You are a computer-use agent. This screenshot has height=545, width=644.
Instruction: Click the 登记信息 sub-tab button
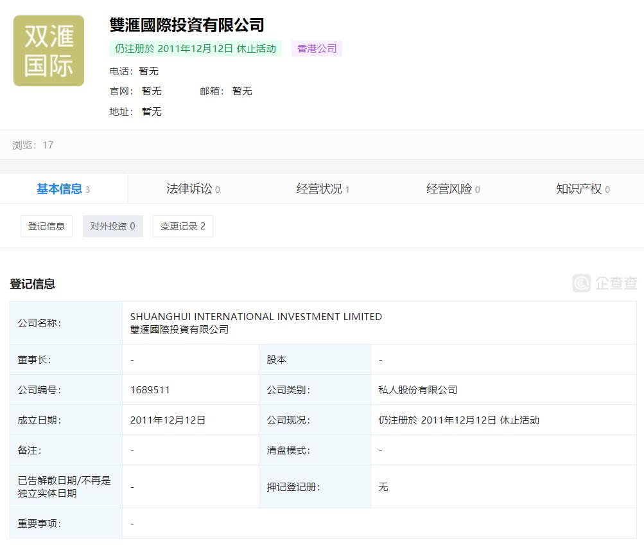pyautogui.click(x=46, y=226)
